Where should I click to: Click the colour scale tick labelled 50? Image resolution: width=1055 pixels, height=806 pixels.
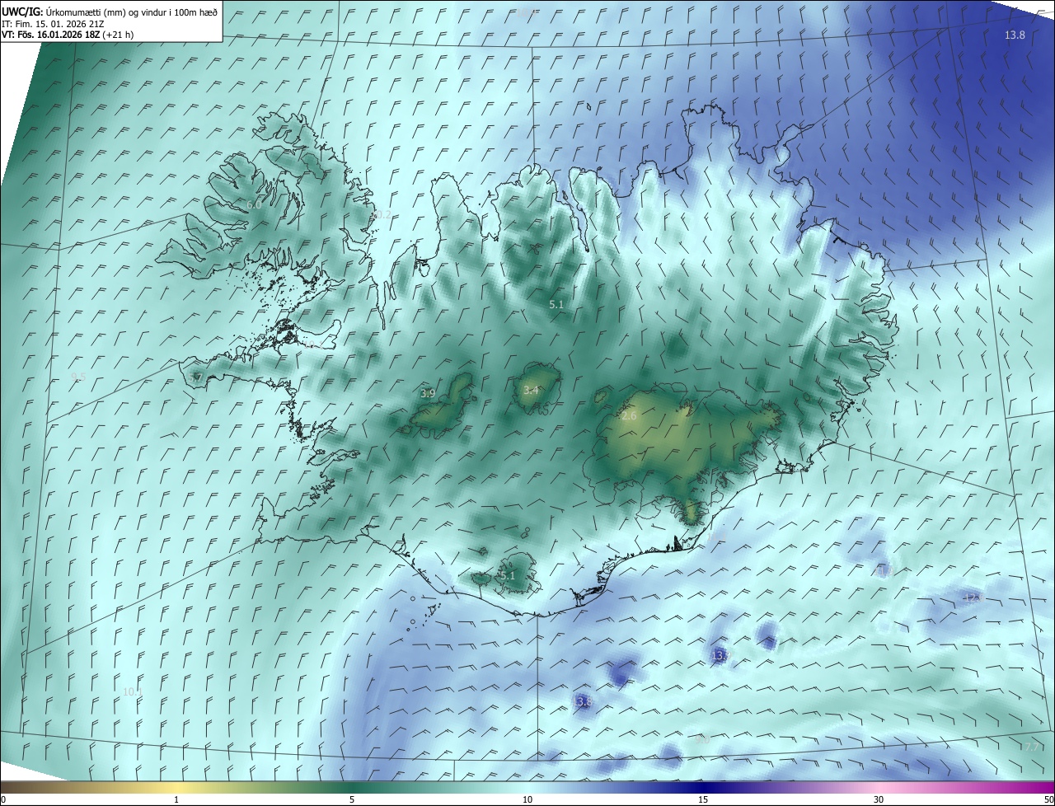pyautogui.click(x=1048, y=799)
